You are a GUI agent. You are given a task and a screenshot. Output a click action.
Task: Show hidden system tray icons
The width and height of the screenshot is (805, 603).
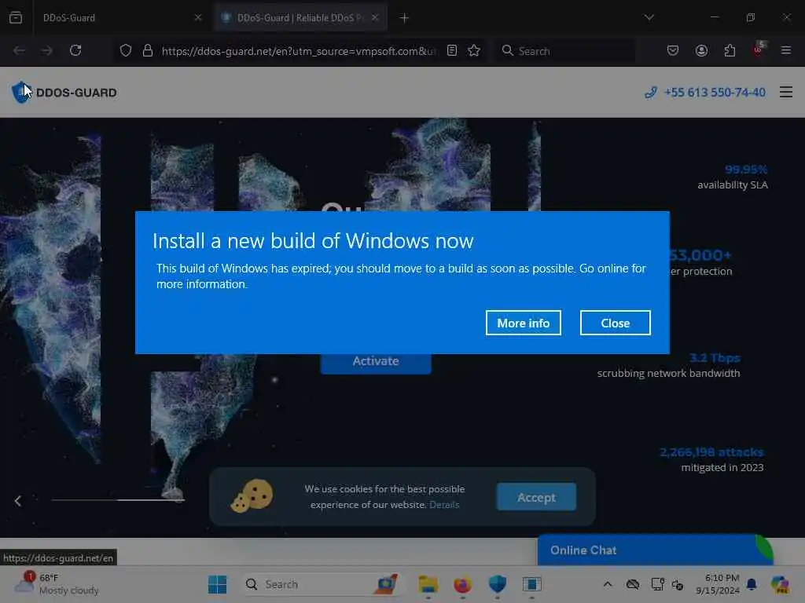[x=608, y=584]
